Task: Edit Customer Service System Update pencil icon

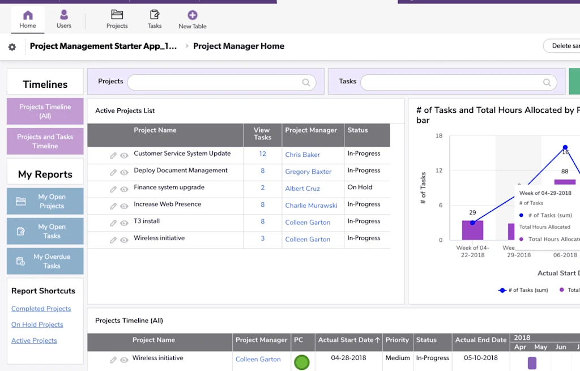Action: pos(113,155)
